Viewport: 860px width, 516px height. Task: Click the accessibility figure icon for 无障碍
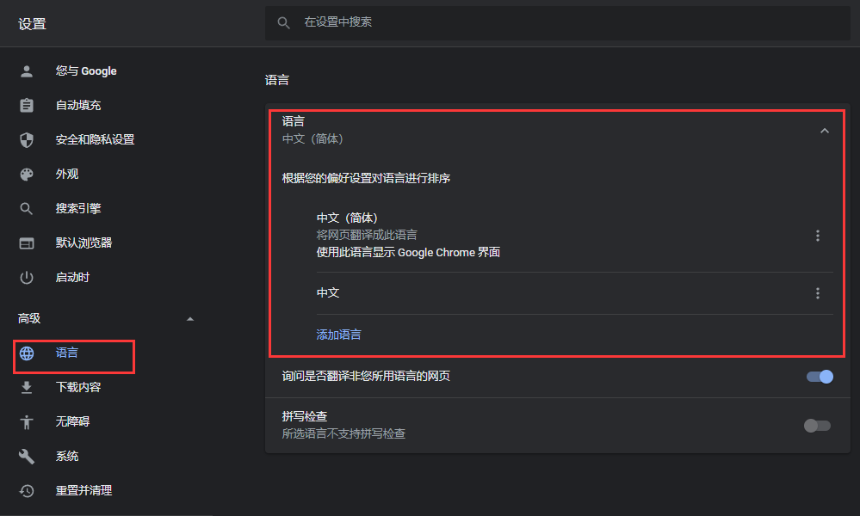27,421
